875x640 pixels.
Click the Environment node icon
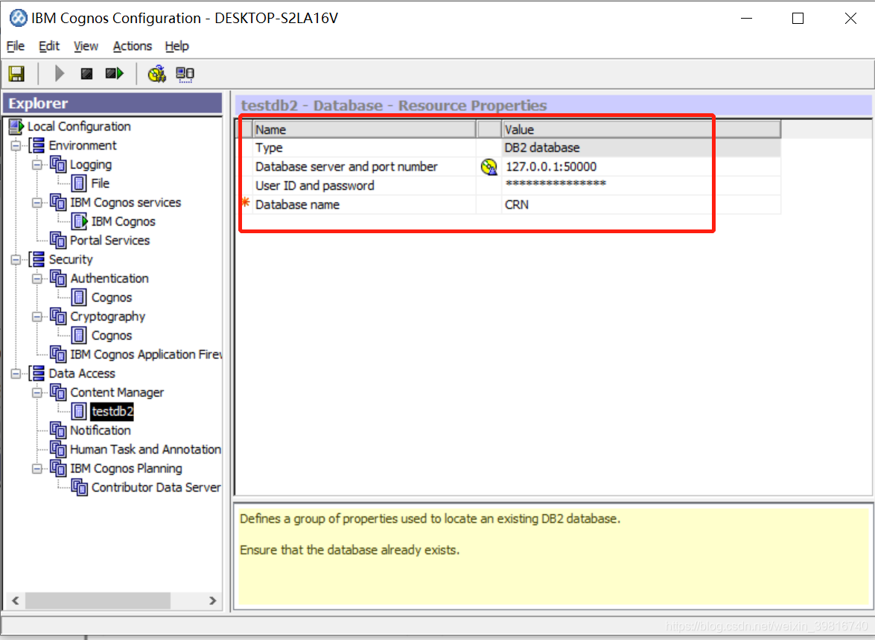pos(37,146)
